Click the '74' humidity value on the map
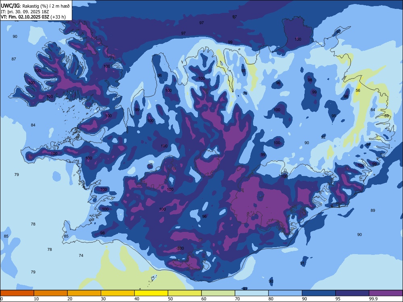403x302 pixels. pyautogui.click(x=81, y=256)
